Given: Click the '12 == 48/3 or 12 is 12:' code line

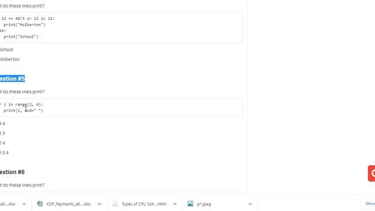Looking at the screenshot, I should coord(28,18).
